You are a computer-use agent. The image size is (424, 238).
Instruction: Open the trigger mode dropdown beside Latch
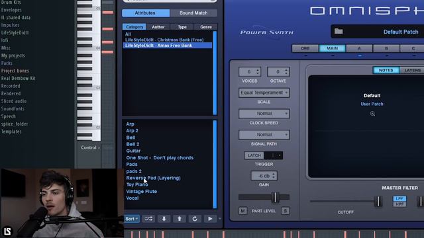[274, 155]
